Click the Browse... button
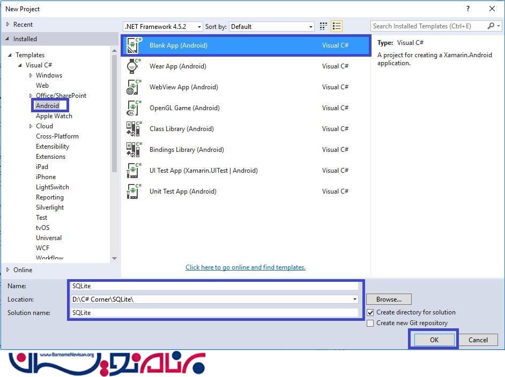The height and width of the screenshot is (377, 505). click(389, 299)
